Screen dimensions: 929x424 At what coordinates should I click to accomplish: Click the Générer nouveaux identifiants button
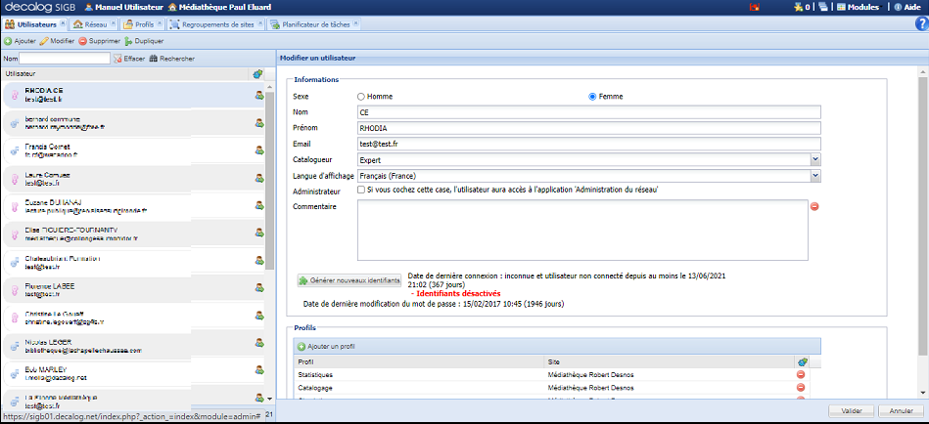click(349, 280)
